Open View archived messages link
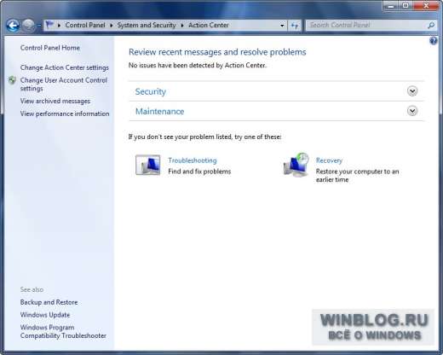Image resolution: width=443 pixels, height=355 pixels. pos(55,101)
